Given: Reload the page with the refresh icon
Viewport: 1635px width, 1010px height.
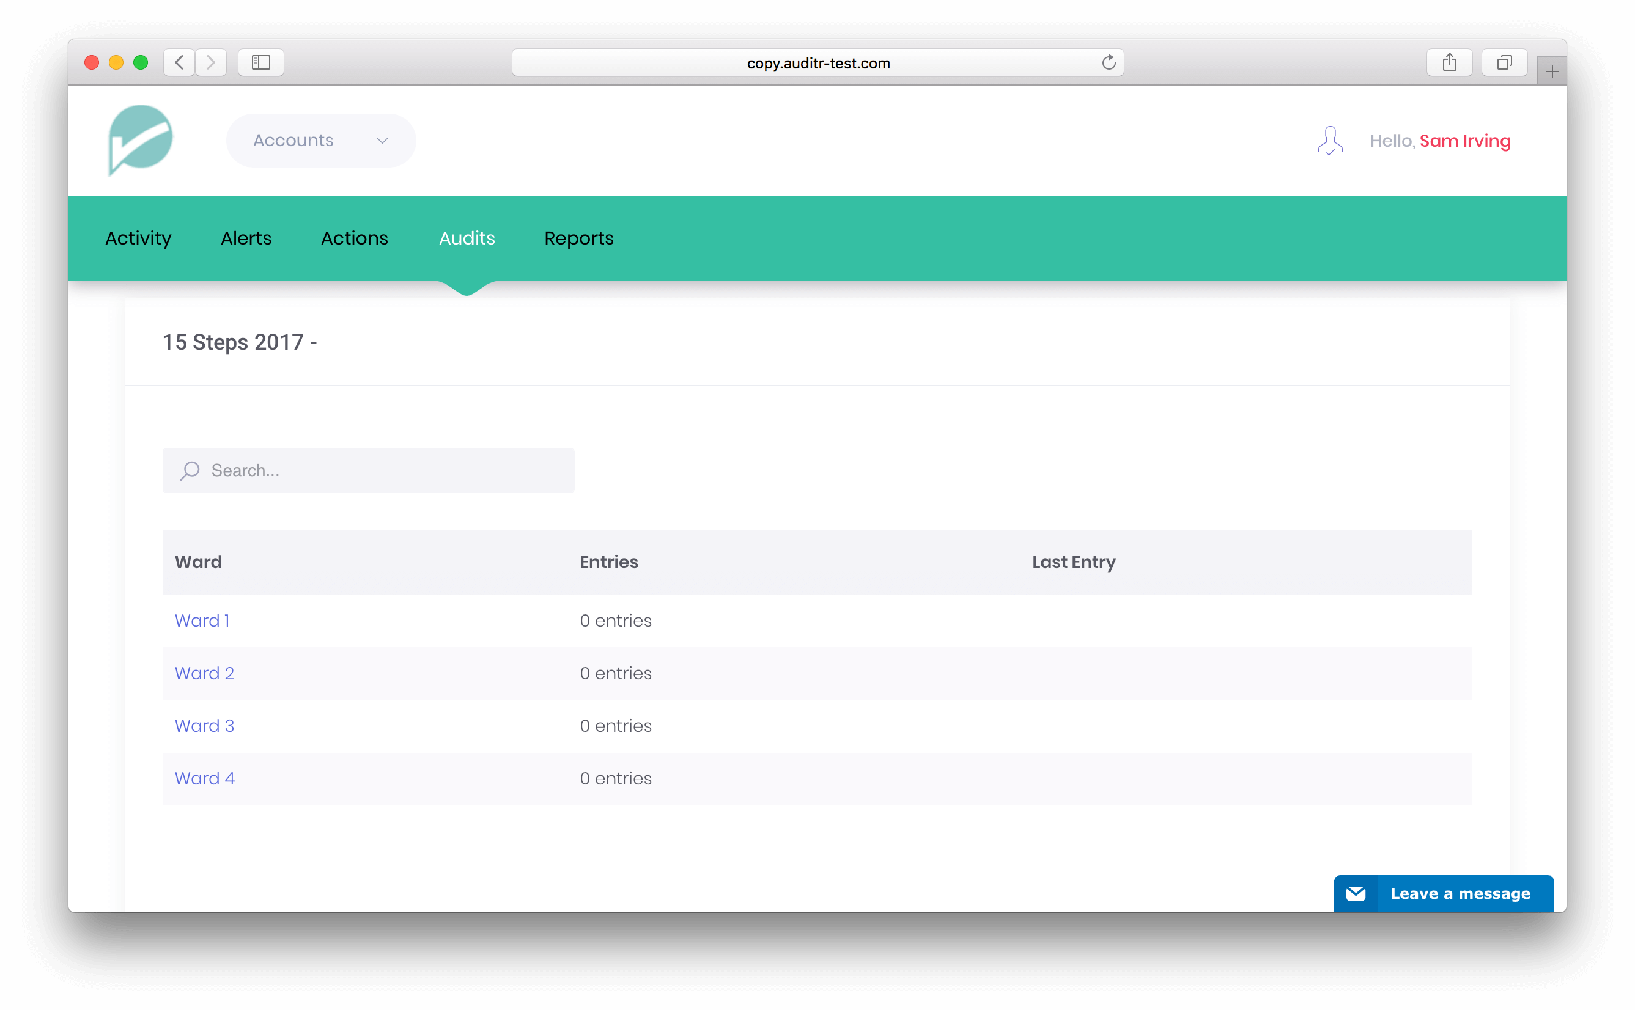Looking at the screenshot, I should click(x=1109, y=63).
